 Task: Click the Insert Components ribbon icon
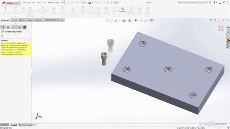coord(15,10)
